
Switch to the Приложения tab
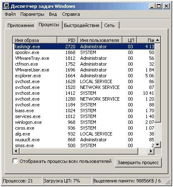click(x=21, y=25)
